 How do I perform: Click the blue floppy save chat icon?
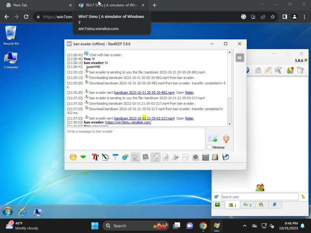(x=226, y=157)
